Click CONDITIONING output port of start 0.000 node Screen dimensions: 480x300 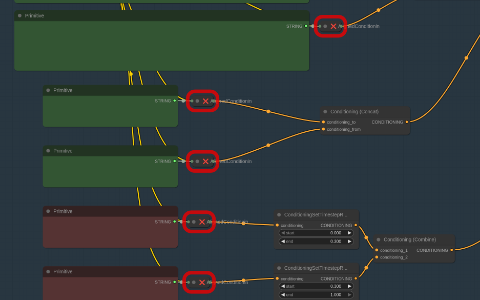click(x=356, y=225)
